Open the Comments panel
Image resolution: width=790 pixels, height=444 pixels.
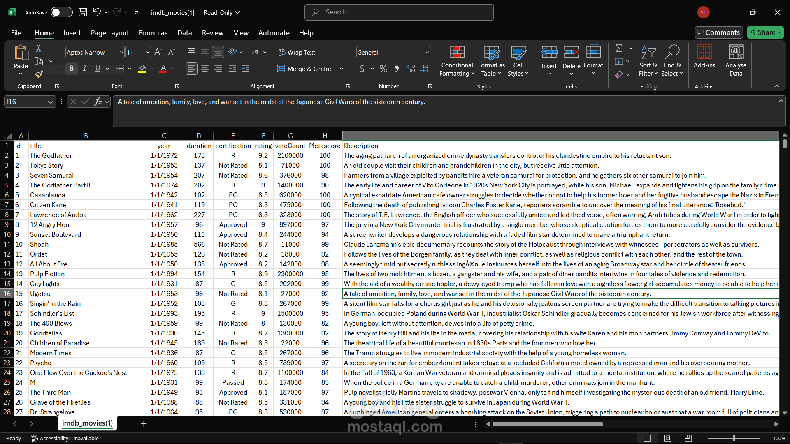point(718,32)
